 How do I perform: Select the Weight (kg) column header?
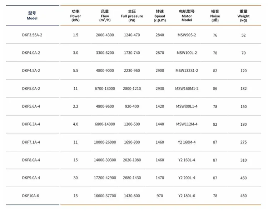pos(243,16)
